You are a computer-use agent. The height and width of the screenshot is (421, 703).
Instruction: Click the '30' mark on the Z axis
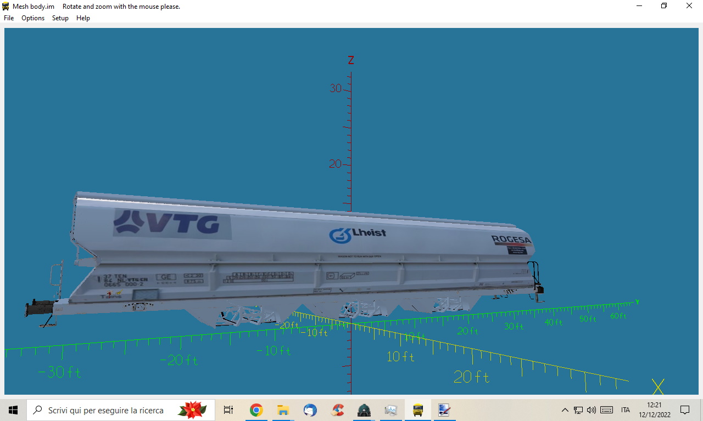[336, 88]
